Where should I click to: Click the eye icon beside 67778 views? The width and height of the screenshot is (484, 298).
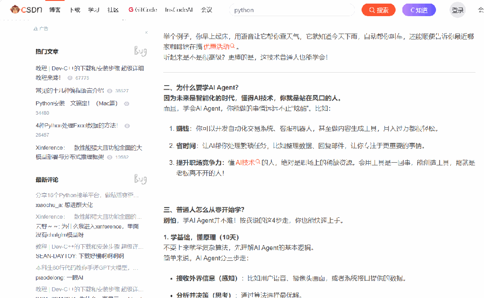click(71, 78)
